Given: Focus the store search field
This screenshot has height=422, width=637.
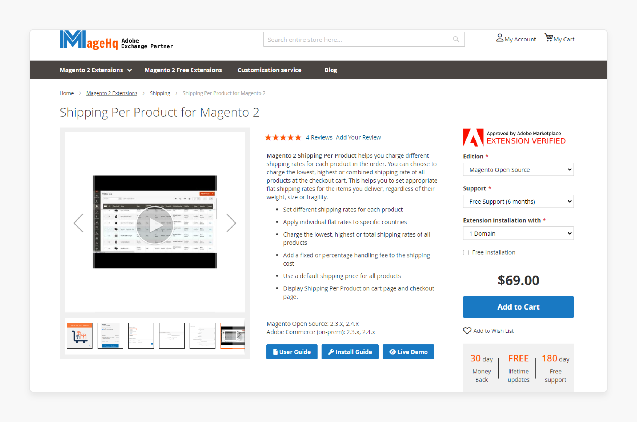Looking at the screenshot, I should click(364, 39).
